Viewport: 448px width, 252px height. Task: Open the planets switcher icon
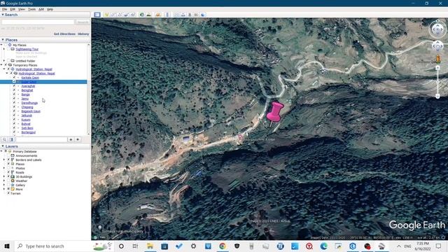tap(158, 15)
